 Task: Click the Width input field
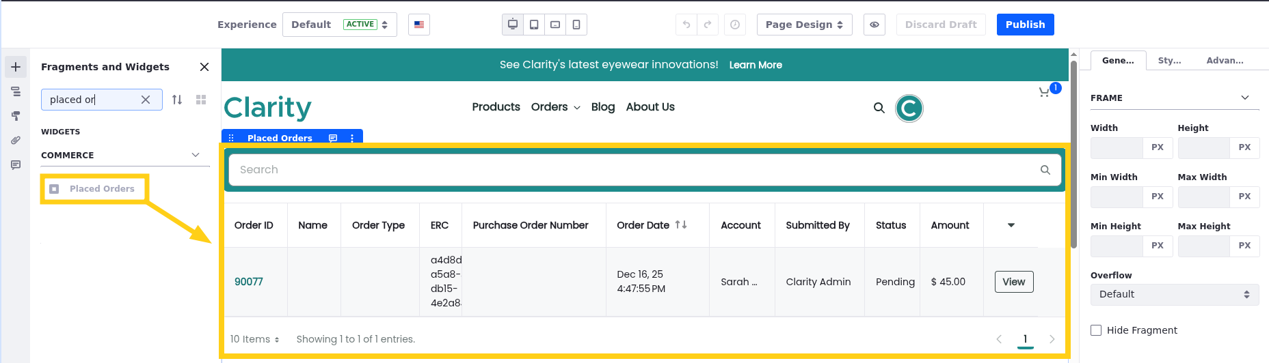(x=1117, y=147)
